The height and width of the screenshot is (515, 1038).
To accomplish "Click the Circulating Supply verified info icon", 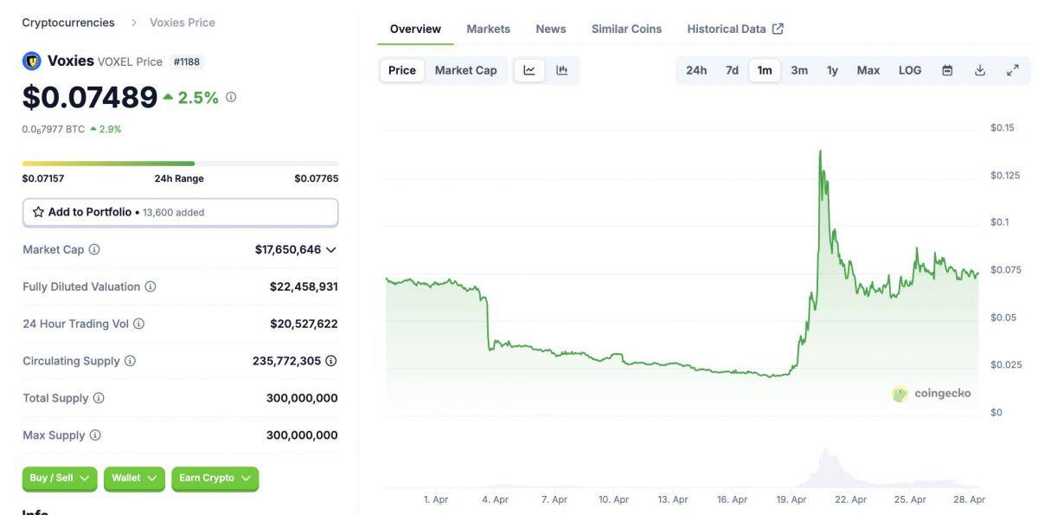I will click(x=330, y=361).
